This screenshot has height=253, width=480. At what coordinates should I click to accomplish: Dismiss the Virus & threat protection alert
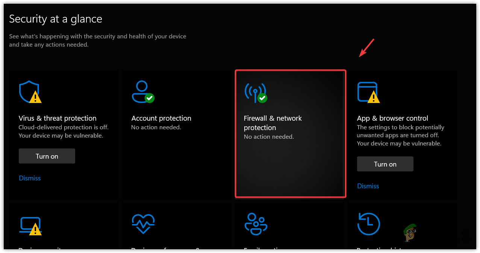pyautogui.click(x=30, y=178)
